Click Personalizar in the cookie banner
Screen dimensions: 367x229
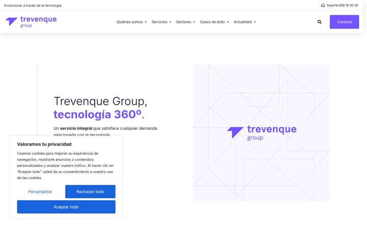click(40, 192)
